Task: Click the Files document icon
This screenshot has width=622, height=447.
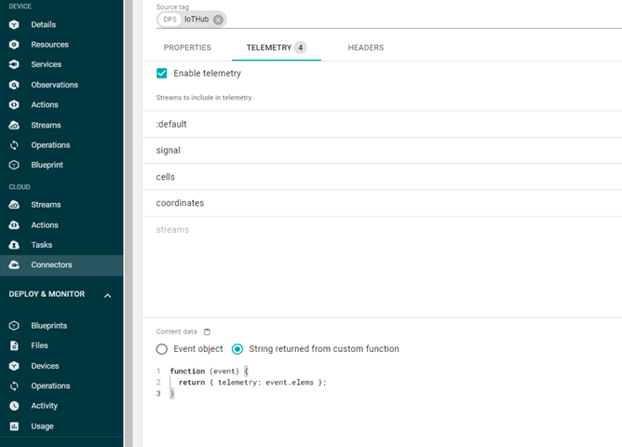Action: click(x=14, y=345)
